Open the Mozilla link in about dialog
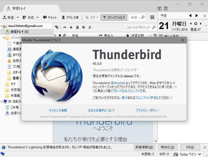This screenshot has height=157, width=208. click(x=118, y=83)
